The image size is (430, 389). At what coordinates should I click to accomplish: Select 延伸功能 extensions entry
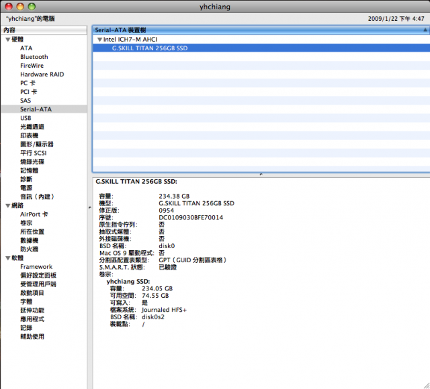(x=32, y=311)
